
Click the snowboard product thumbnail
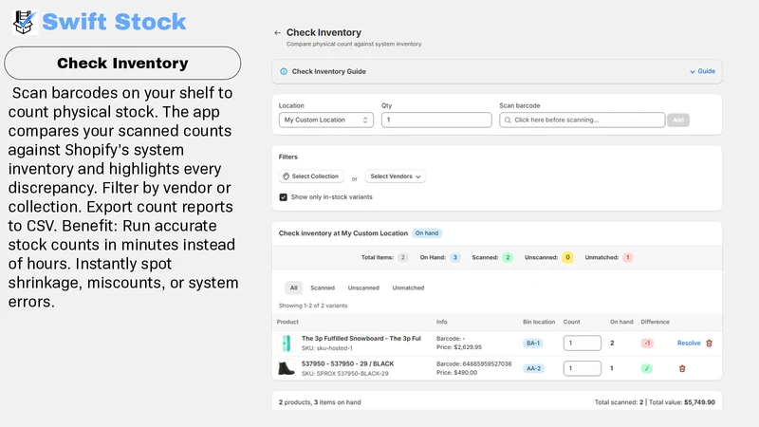tap(287, 343)
